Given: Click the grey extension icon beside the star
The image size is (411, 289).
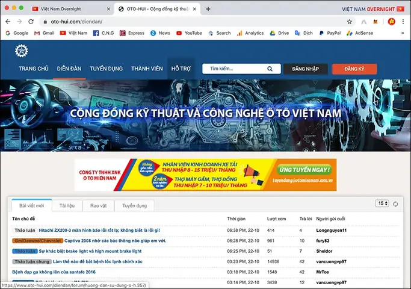Looking at the screenshot, I should 364,22.
